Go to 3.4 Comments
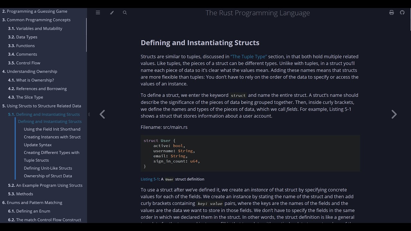This screenshot has height=231, width=411. click(x=22, y=54)
